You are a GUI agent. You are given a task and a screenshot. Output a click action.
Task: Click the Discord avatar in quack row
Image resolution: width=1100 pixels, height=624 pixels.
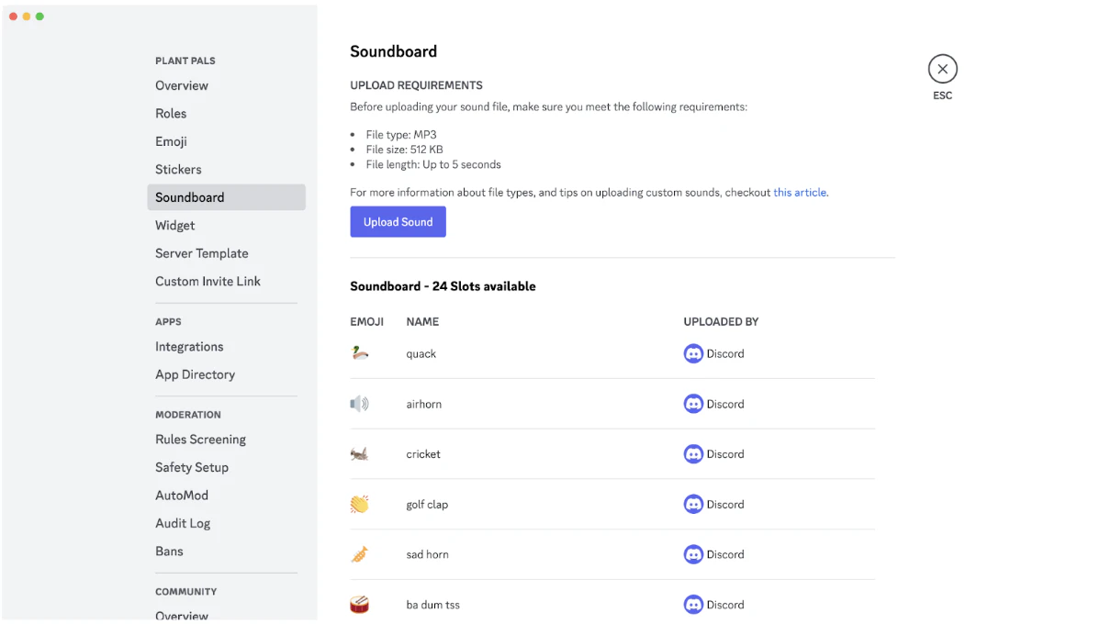click(x=693, y=353)
